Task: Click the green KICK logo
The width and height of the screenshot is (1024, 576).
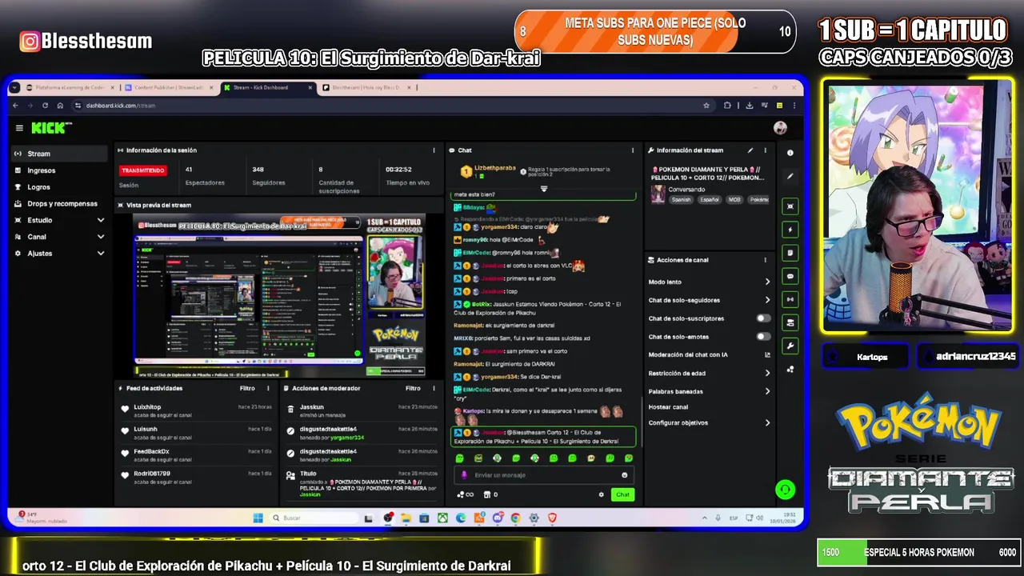Action: pos(50,128)
